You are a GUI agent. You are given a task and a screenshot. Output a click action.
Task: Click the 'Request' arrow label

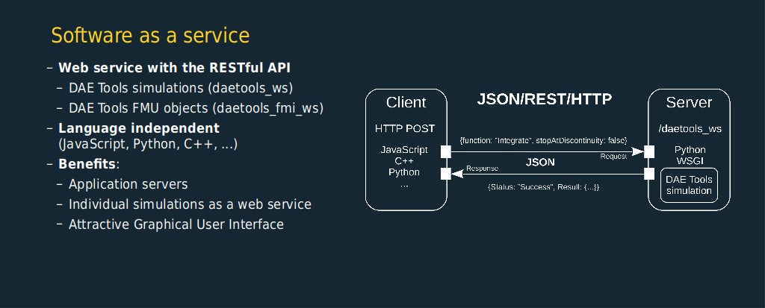tap(613, 157)
